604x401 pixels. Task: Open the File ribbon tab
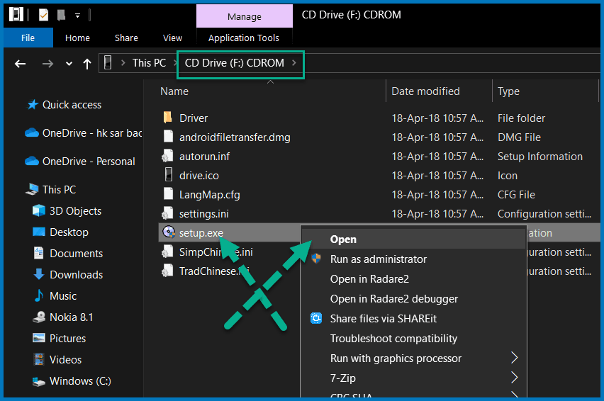(28, 38)
